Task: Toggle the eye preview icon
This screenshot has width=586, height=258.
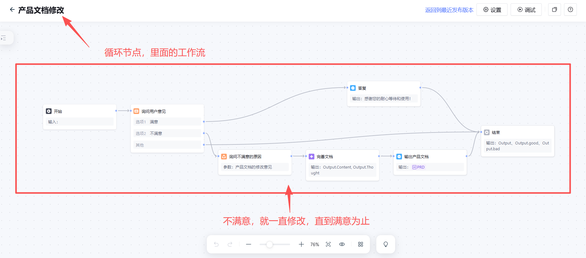Action: click(x=342, y=244)
